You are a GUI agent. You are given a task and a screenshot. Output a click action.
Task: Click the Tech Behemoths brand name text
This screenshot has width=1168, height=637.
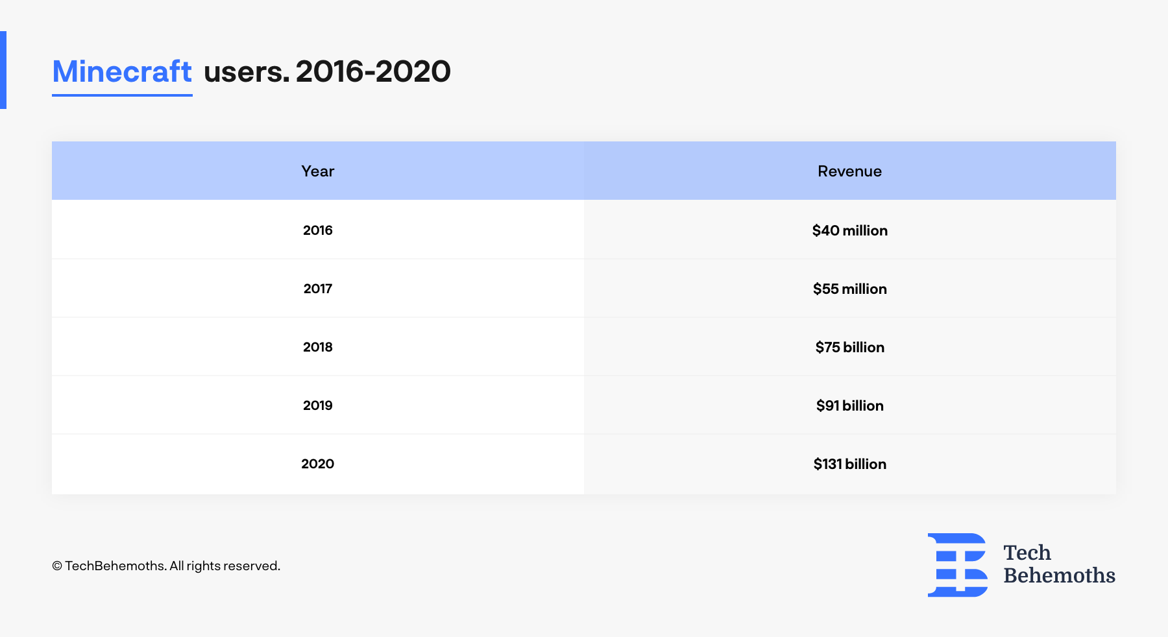1059,564
